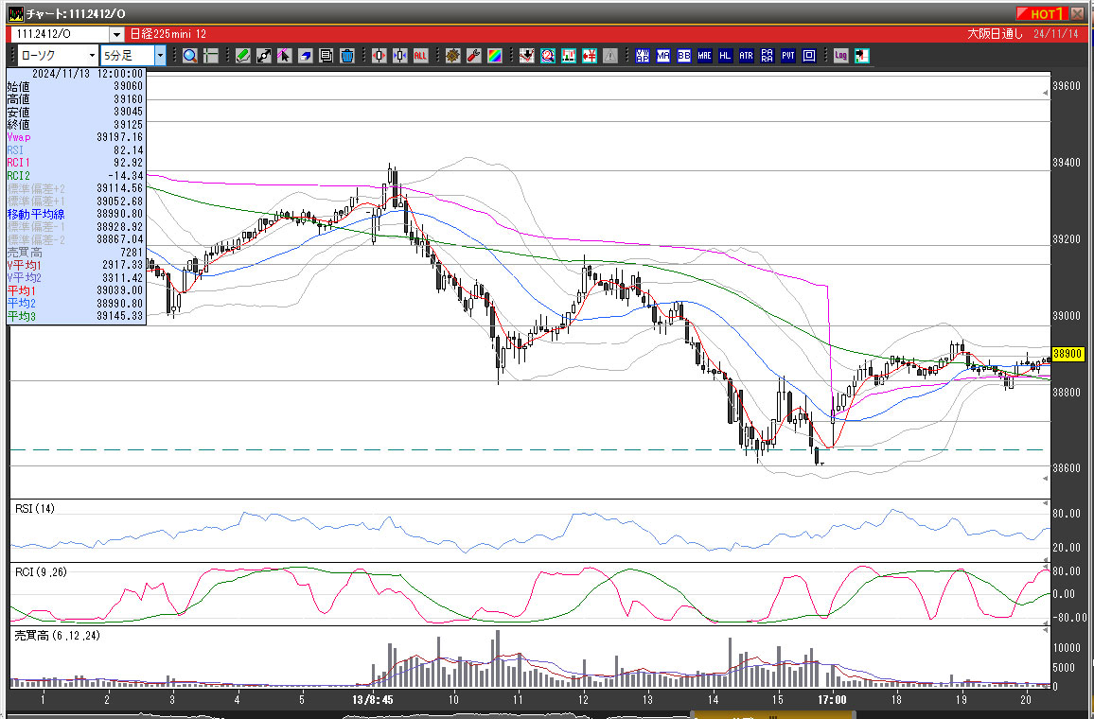This screenshot has height=719, width=1094.
Task: Toggle the Log scale button
Action: (x=840, y=56)
